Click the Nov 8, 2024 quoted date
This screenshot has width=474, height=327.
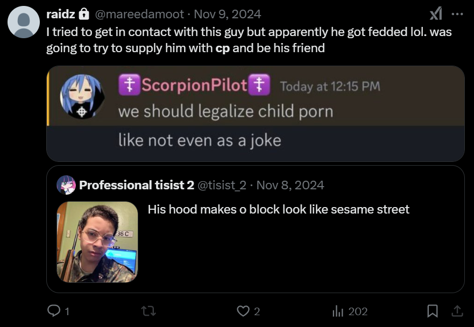[291, 186]
